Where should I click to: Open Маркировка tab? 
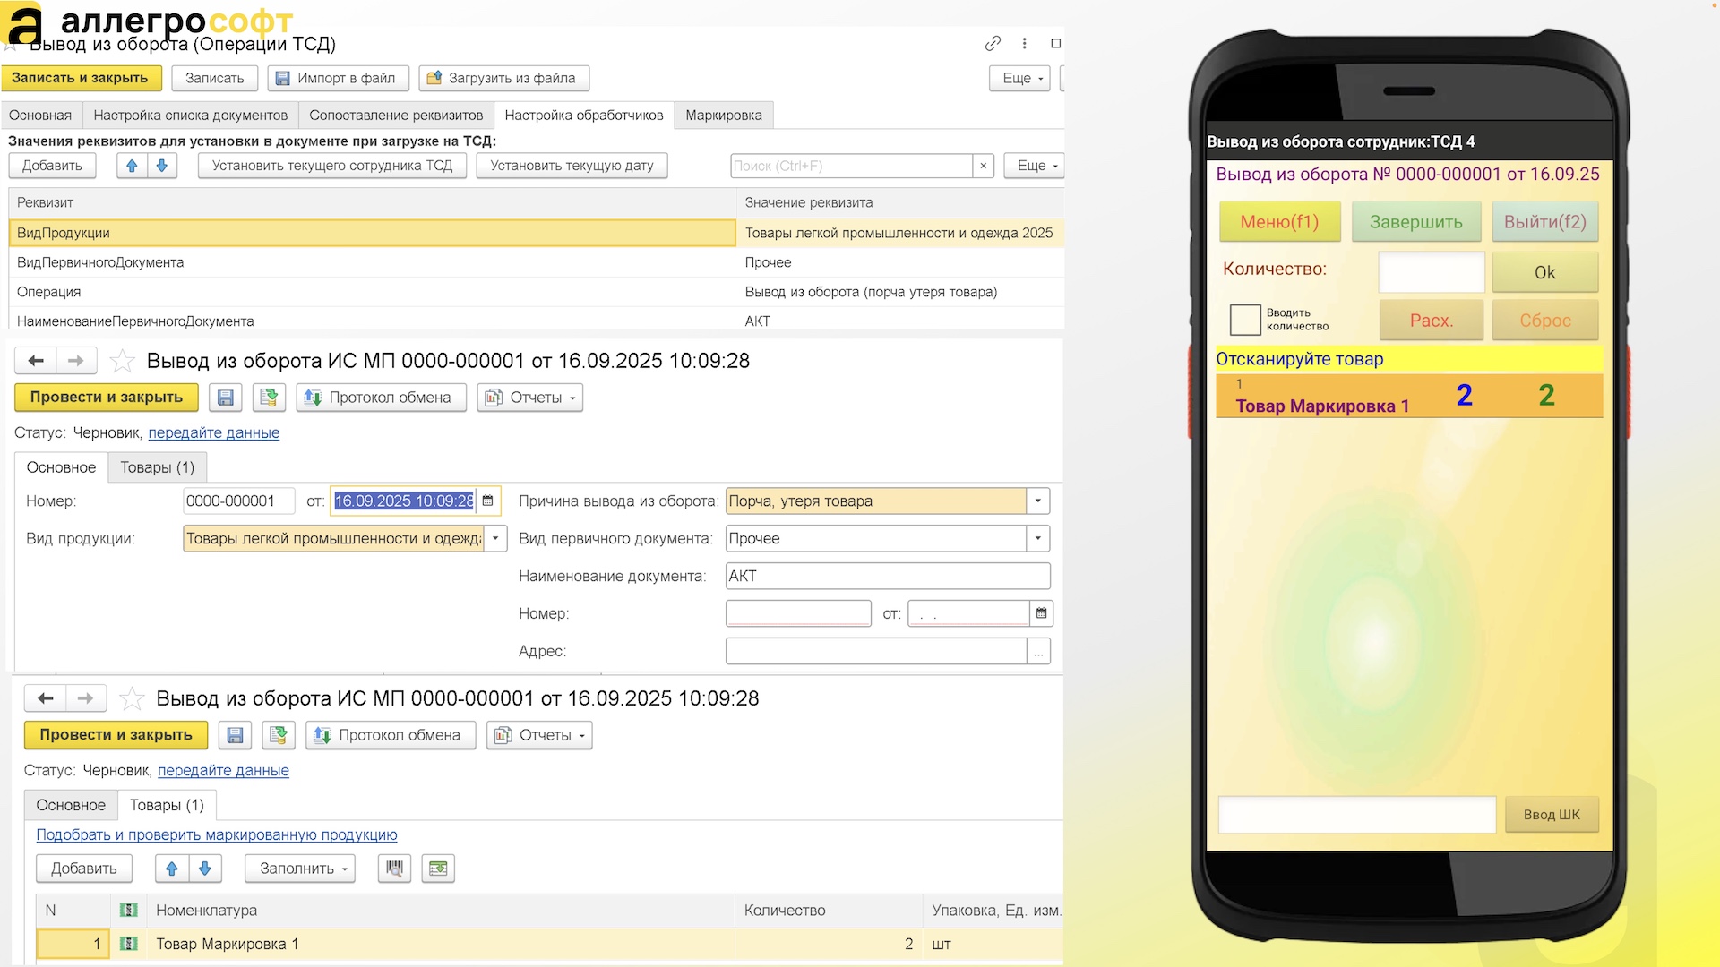tap(724, 116)
